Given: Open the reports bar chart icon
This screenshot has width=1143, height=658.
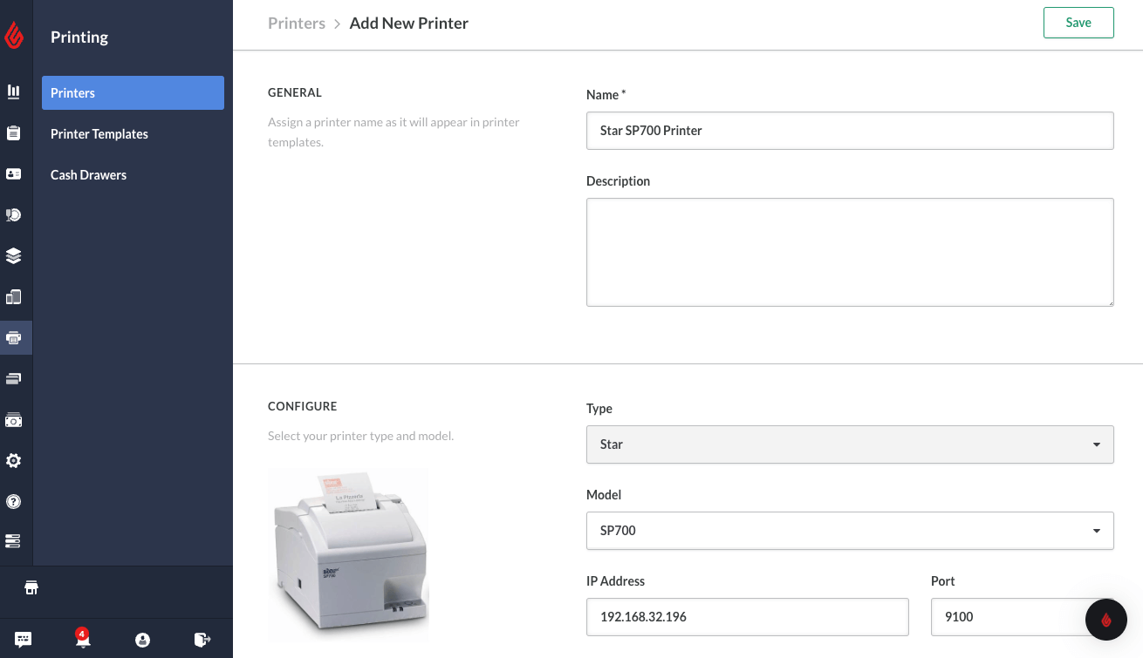Looking at the screenshot, I should point(14,92).
